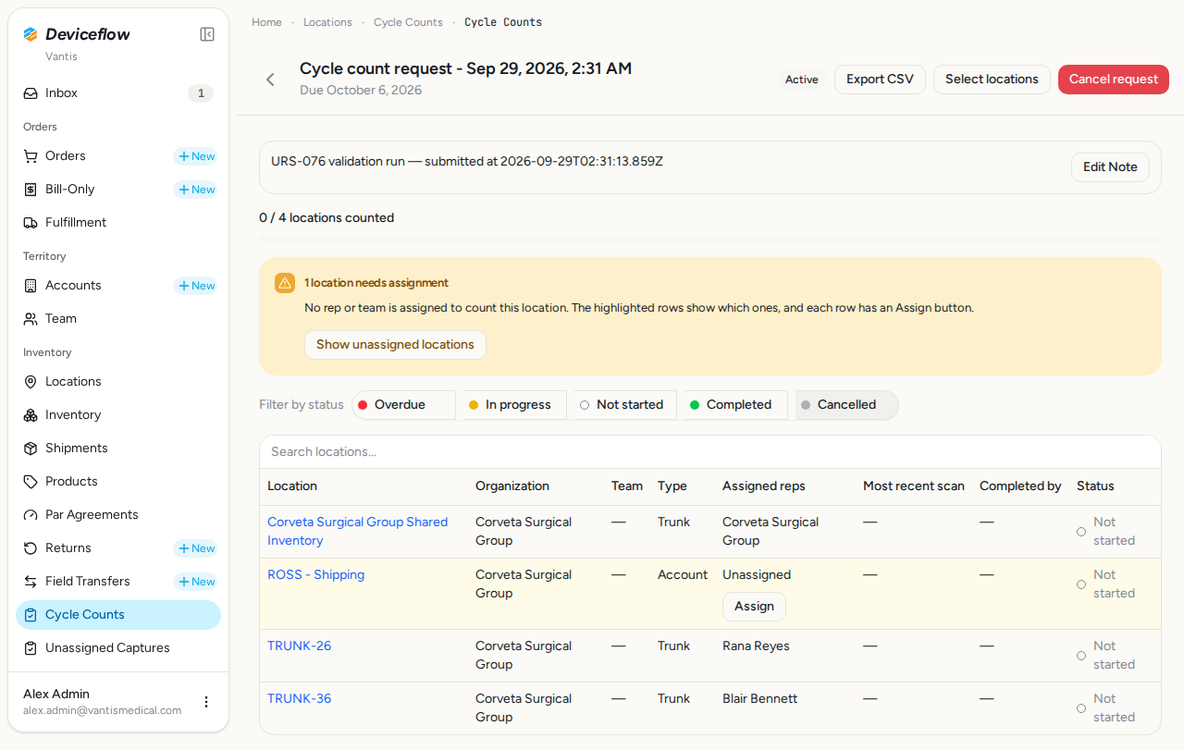Click Locations in the breadcrumb
The height and width of the screenshot is (750, 1184).
click(x=327, y=22)
